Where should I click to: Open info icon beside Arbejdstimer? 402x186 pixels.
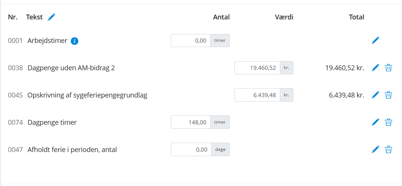tap(75, 41)
